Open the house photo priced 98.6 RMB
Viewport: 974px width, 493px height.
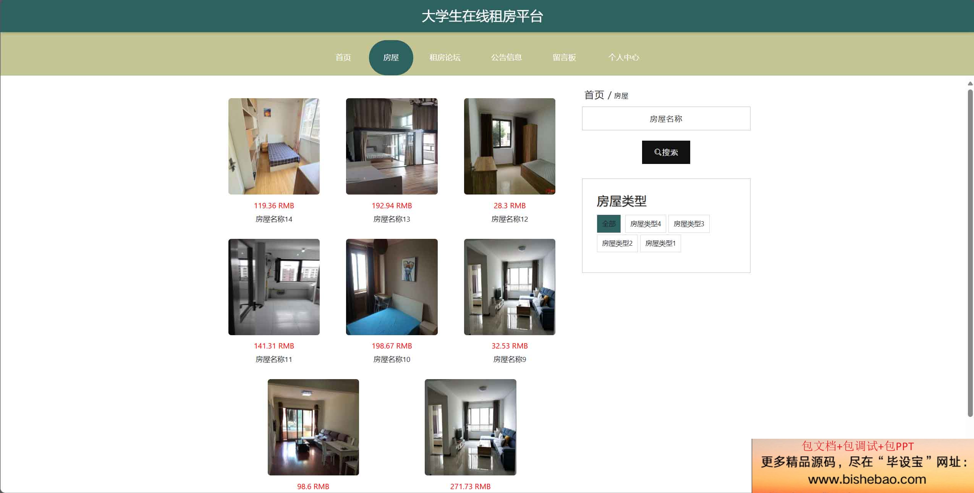(x=313, y=427)
